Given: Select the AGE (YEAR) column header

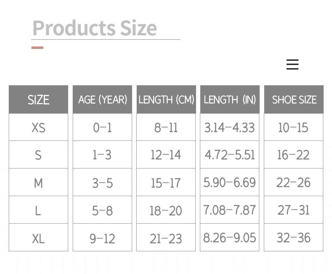Looking at the screenshot, I should tap(102, 100).
